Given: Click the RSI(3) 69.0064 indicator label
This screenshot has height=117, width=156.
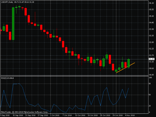Looking at the screenshot, I should 7,78.
